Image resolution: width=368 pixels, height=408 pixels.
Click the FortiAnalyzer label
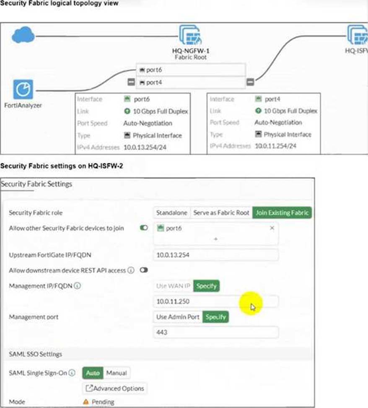tap(23, 105)
